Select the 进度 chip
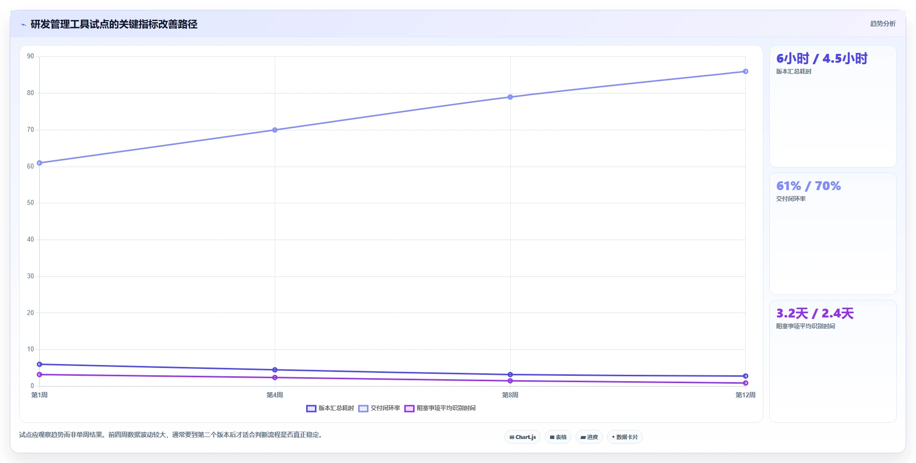 pos(589,437)
